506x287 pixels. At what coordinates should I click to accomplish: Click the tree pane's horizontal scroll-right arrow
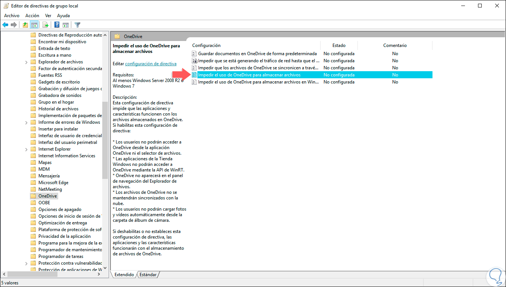coord(99,274)
